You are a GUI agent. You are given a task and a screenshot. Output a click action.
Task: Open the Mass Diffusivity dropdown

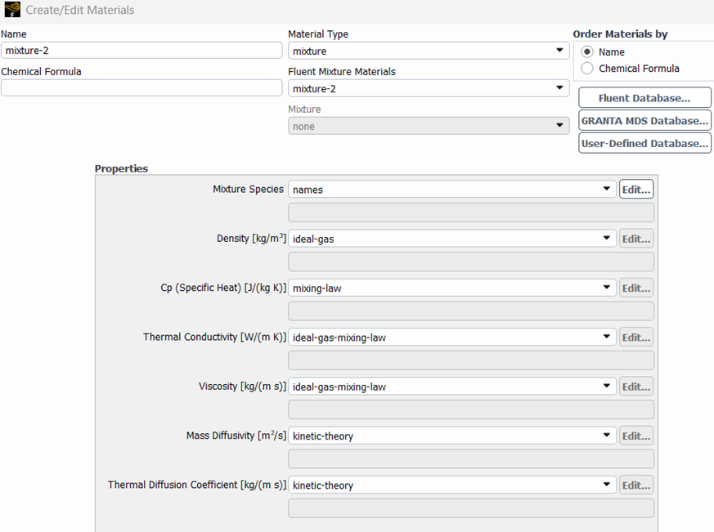451,436
